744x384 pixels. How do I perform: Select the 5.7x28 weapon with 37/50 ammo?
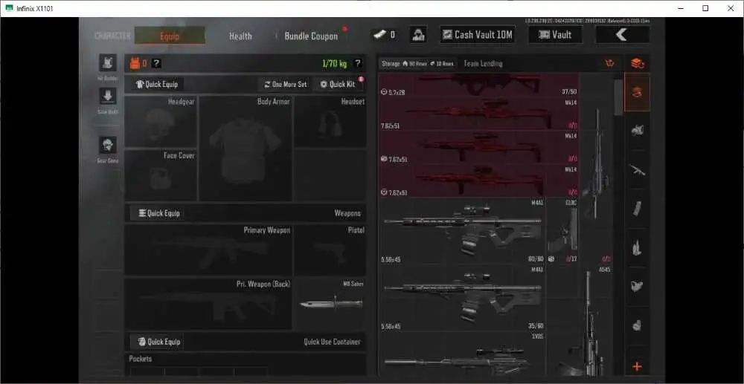[478, 85]
